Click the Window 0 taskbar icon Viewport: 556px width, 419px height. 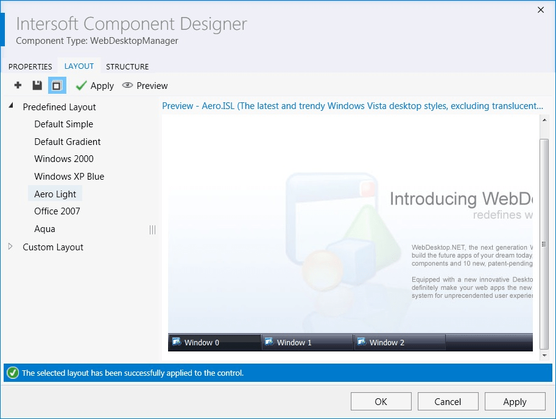point(177,342)
